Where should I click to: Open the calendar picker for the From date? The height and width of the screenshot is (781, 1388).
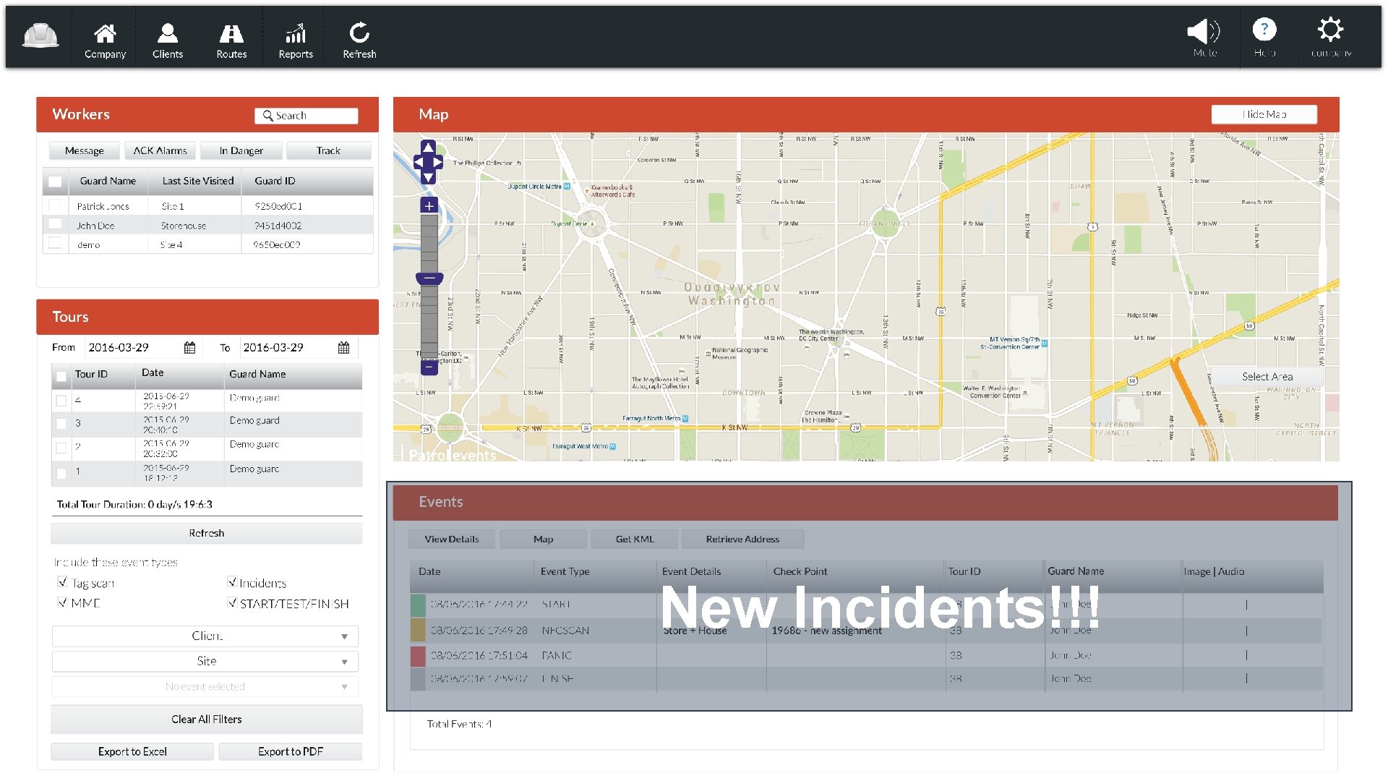[189, 348]
